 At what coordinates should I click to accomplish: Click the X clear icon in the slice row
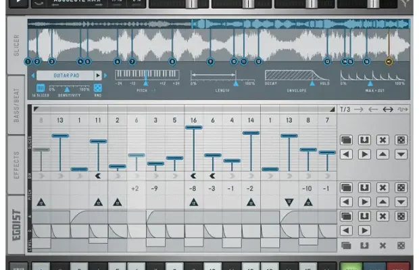[383, 140]
